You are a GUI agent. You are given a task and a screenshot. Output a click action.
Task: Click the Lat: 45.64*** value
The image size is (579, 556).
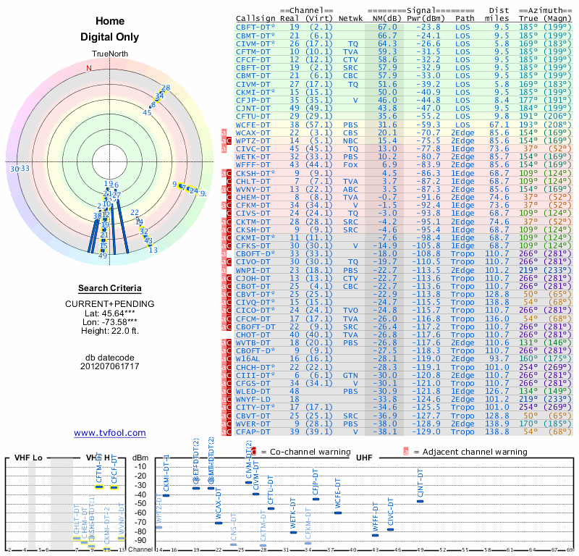pyautogui.click(x=111, y=313)
